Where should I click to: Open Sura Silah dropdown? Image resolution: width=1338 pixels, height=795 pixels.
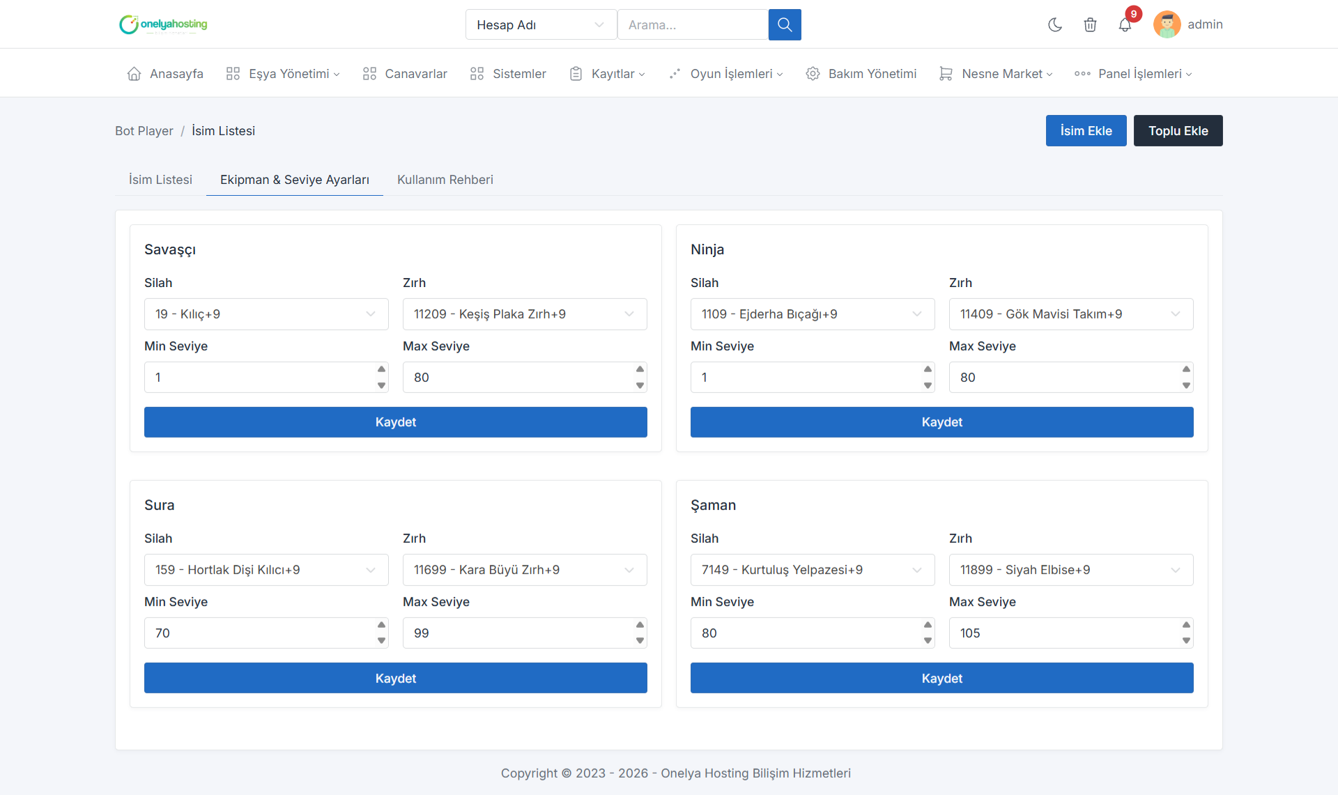[x=266, y=570]
